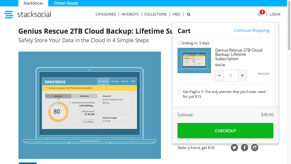Browse the COLLECTIONS menu

click(x=156, y=14)
